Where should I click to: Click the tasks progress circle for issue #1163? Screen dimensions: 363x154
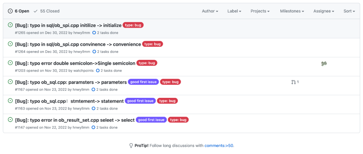93,109
